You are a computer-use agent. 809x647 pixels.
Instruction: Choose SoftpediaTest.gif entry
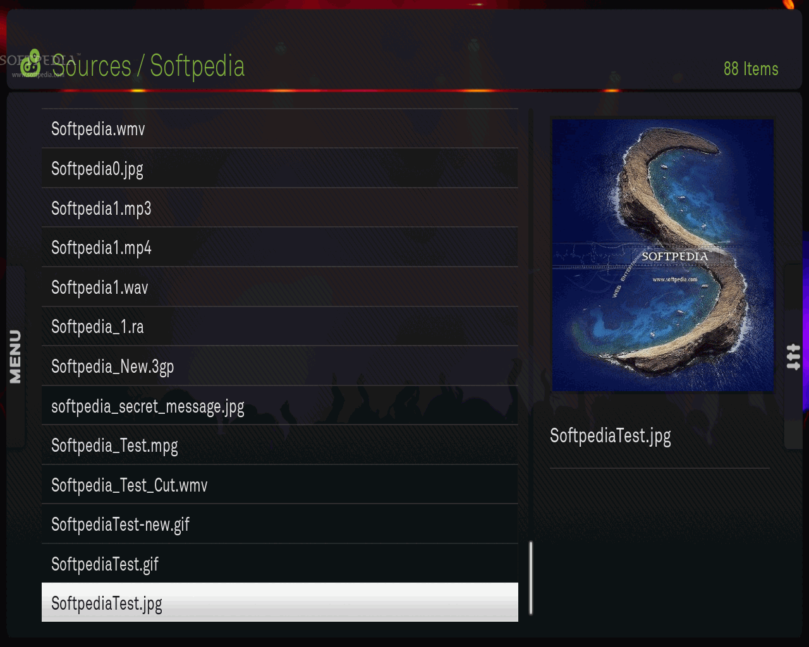coord(280,564)
